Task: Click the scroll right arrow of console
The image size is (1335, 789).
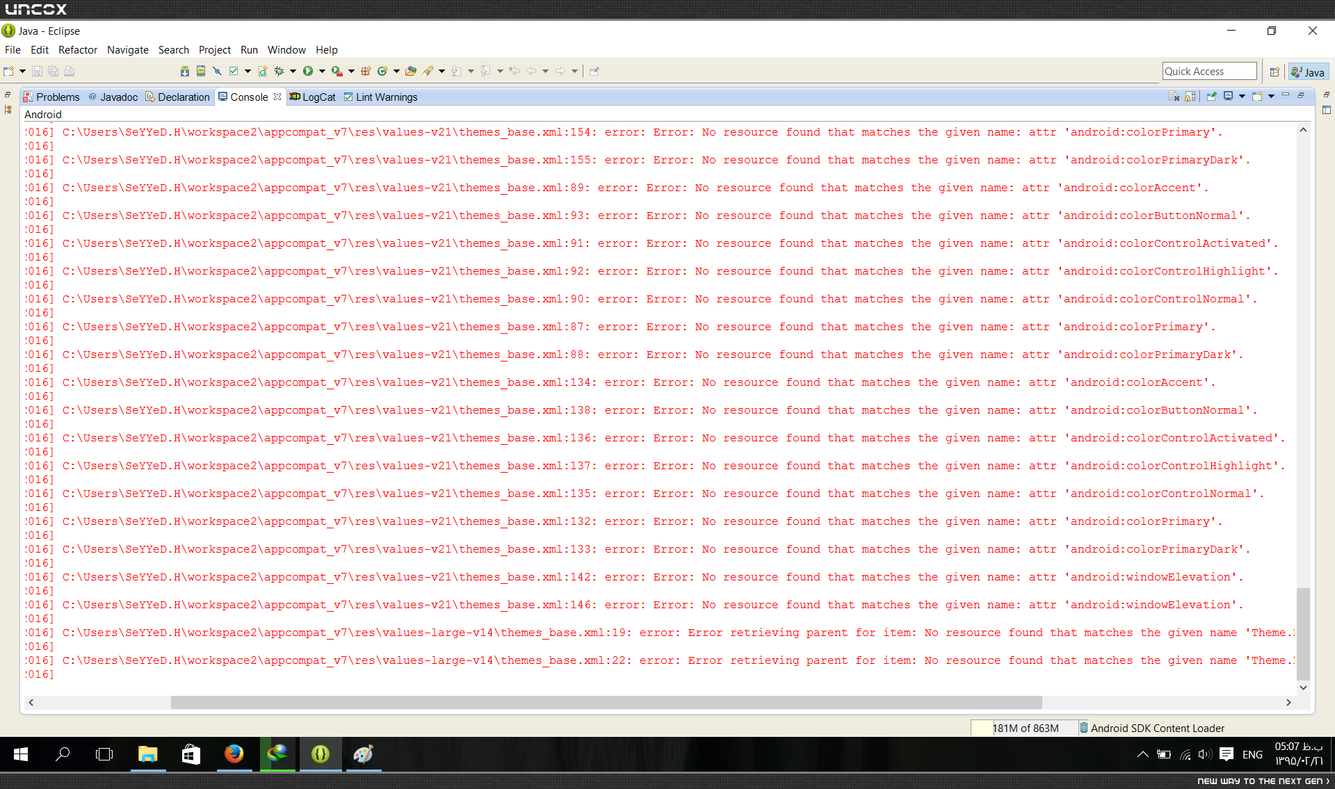Action: point(1288,703)
